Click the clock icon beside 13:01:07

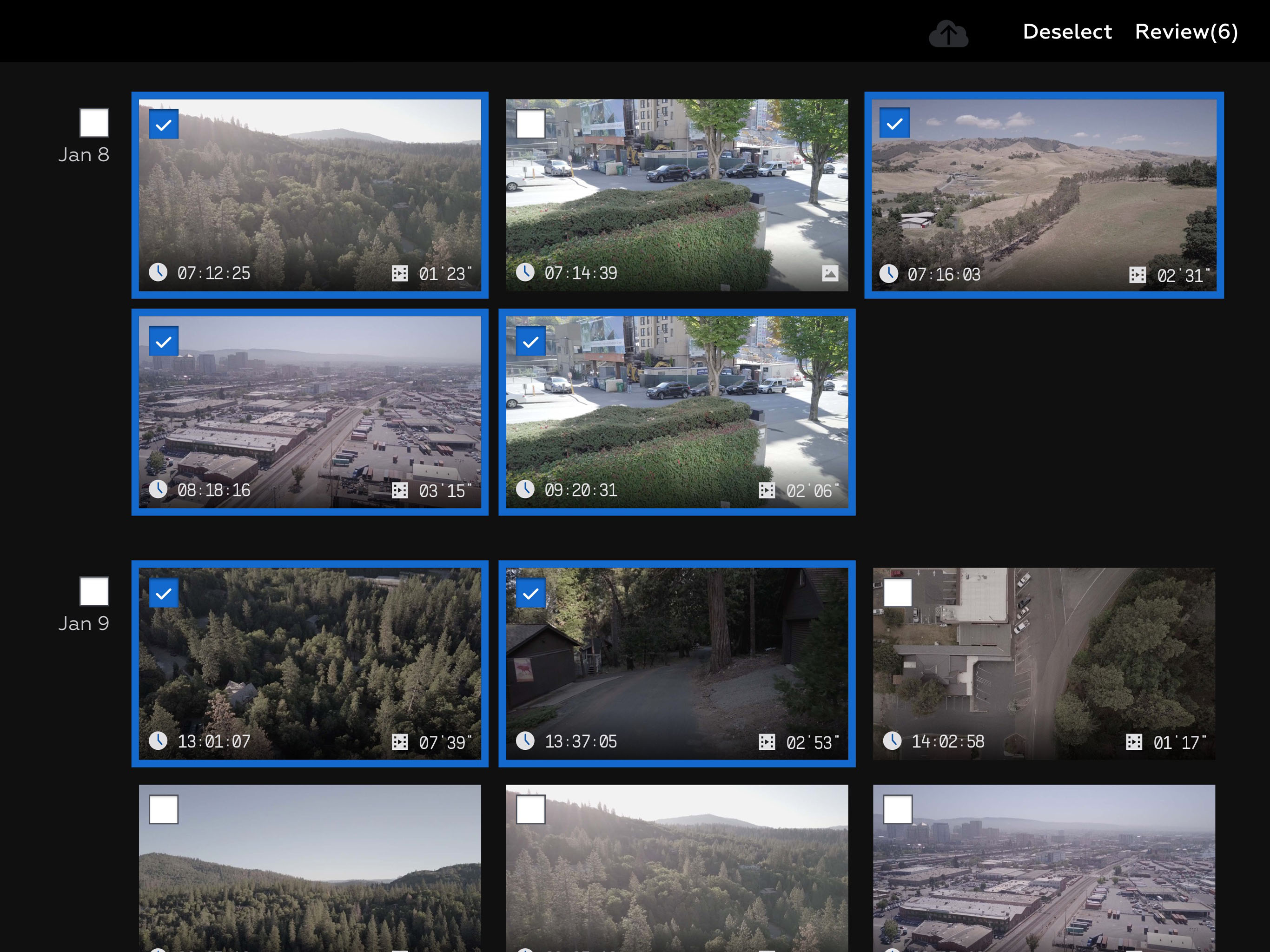[x=158, y=740]
